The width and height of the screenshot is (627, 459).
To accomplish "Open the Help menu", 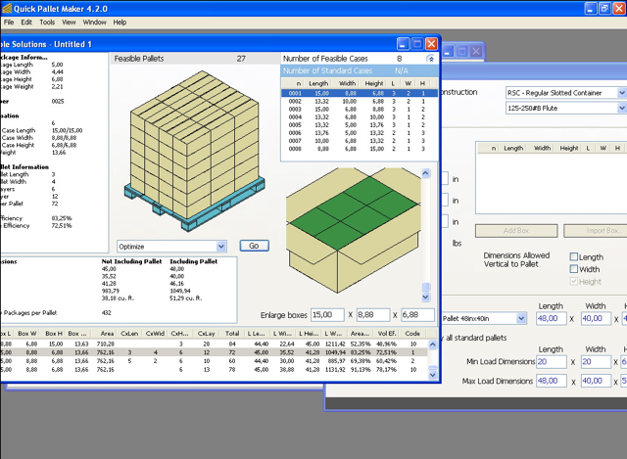I will coord(120,23).
